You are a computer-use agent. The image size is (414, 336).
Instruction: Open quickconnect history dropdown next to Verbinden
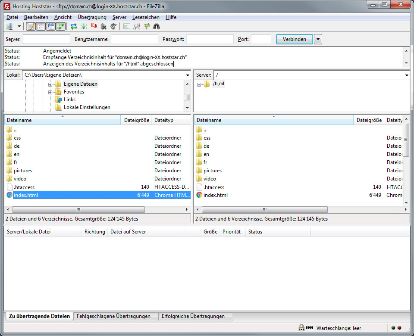pyautogui.click(x=318, y=39)
